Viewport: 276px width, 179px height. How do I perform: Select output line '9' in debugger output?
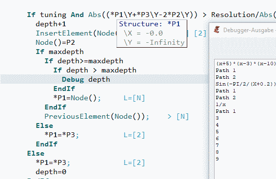[217, 159]
